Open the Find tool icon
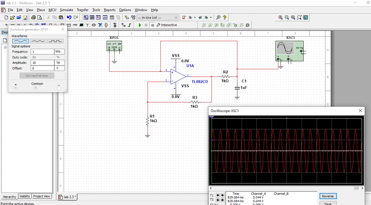 (218, 17)
